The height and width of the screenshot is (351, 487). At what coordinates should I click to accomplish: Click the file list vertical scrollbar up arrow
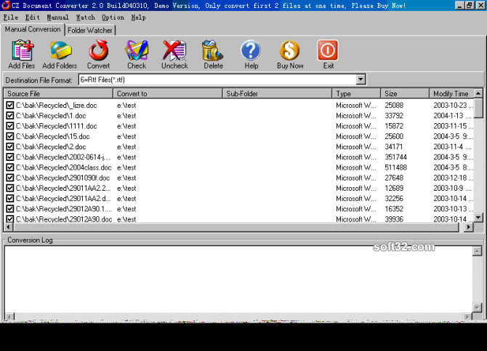(x=478, y=93)
